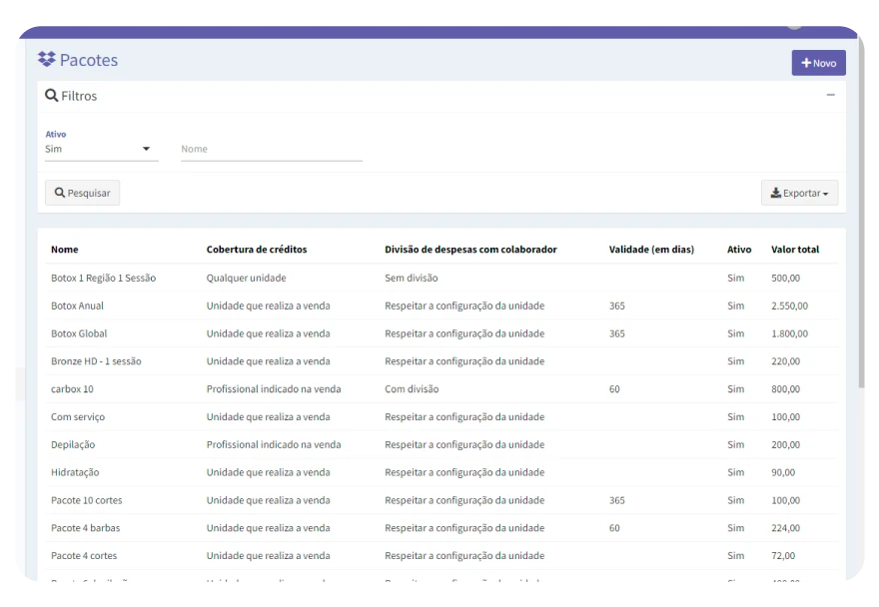Select the Botox Global package row

tap(79, 333)
